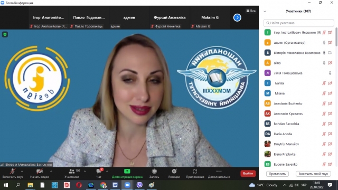This screenshot has width=338, height=190.
Task: Select Maksim G video thumbnail
Action: 210,17
